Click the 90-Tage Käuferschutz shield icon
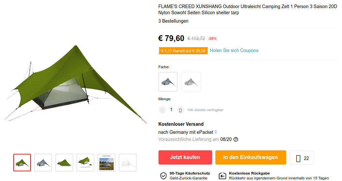 pos(163,176)
